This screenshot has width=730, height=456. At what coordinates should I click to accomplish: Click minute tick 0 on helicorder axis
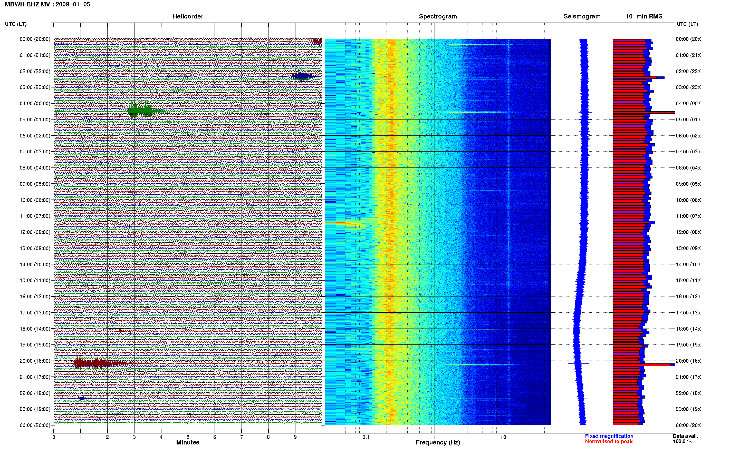pos(54,437)
